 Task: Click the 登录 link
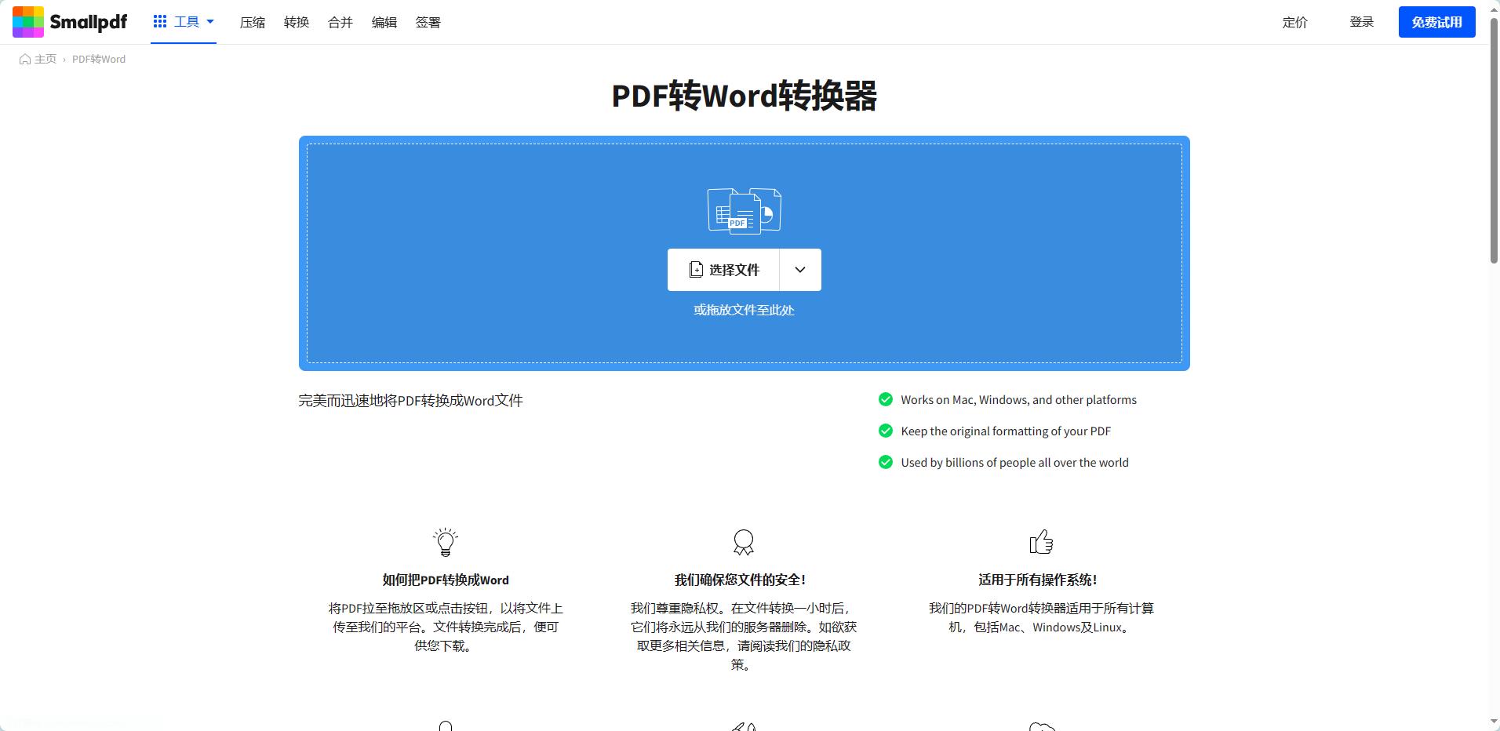[x=1361, y=21]
